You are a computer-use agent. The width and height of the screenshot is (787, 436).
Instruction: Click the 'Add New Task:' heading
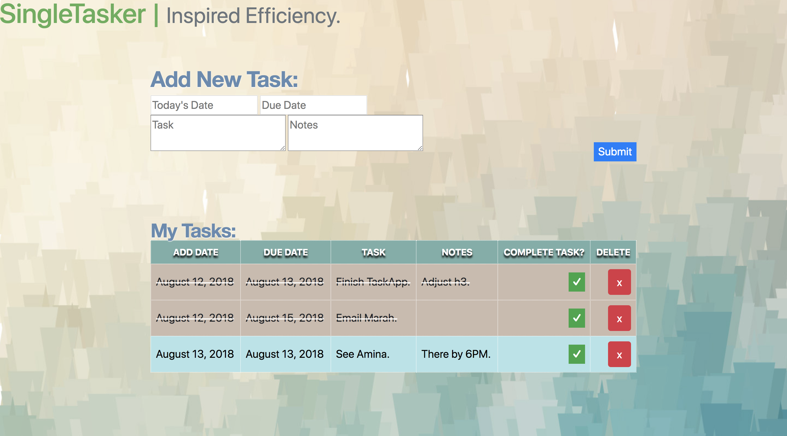coord(224,79)
